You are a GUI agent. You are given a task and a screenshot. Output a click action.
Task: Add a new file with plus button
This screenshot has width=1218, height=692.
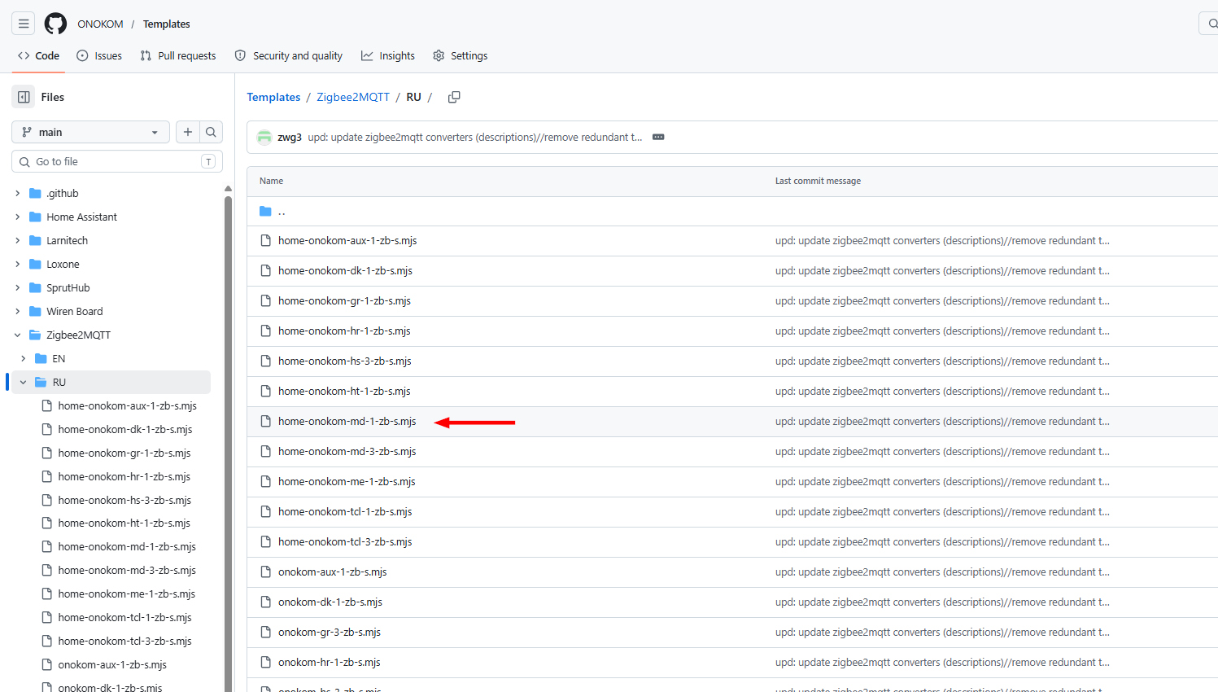point(188,132)
